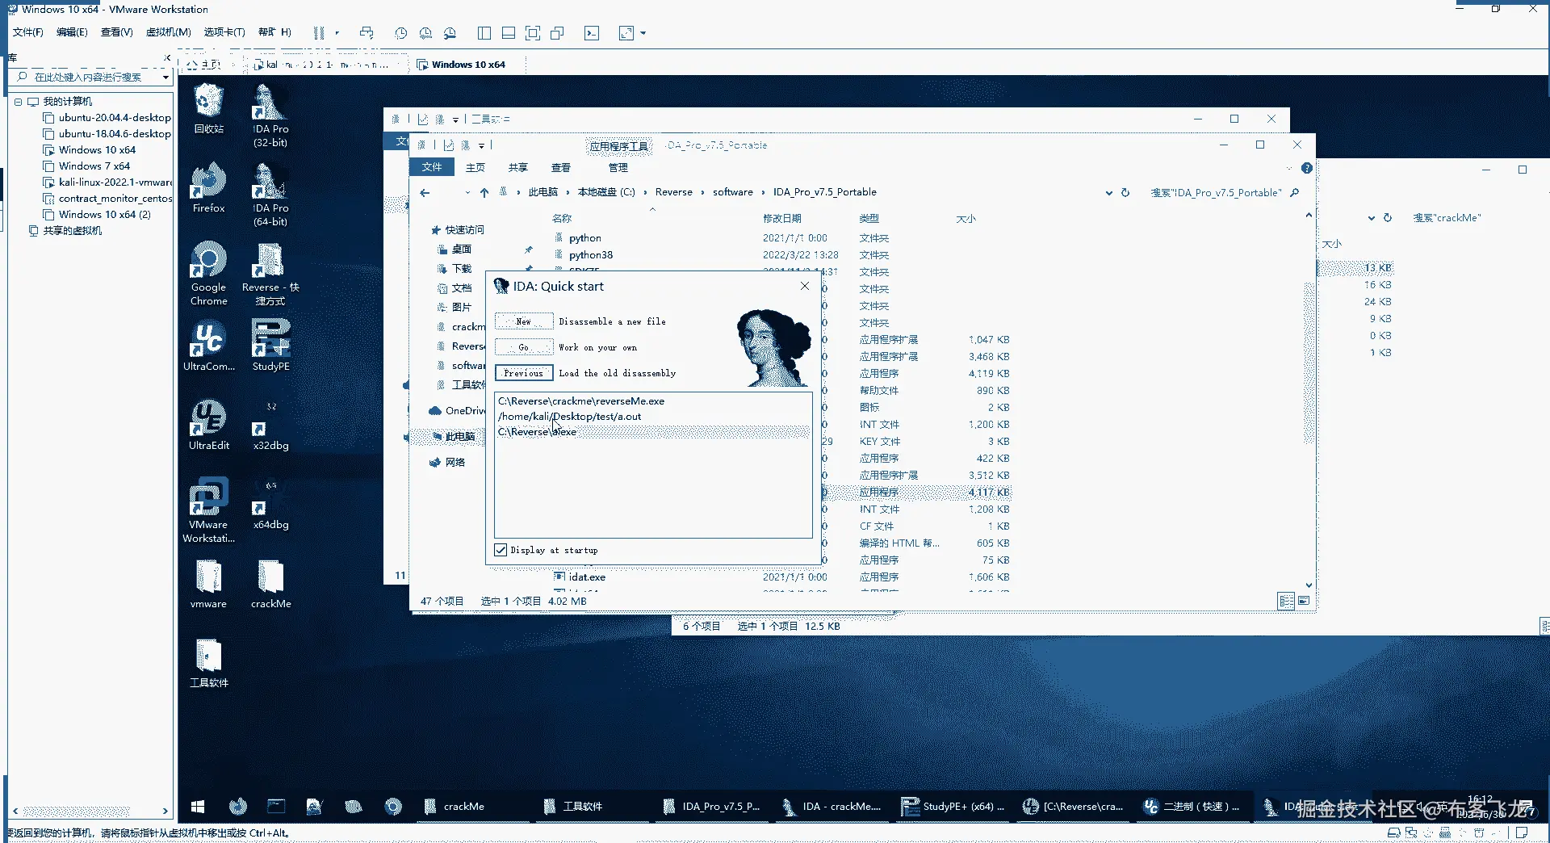Screen dimensions: 1550x843
Task: Click the take snapshot toolbar icon
Action: (400, 33)
